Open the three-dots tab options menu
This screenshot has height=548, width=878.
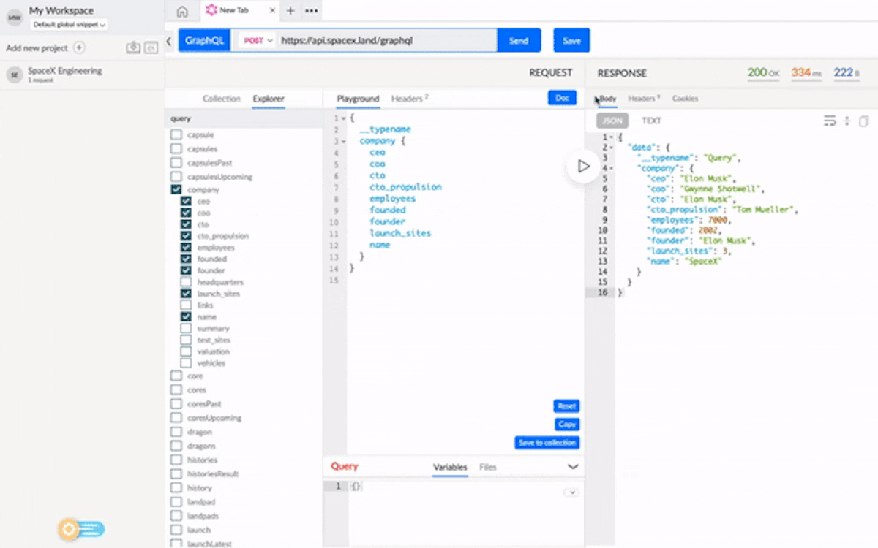(x=311, y=11)
